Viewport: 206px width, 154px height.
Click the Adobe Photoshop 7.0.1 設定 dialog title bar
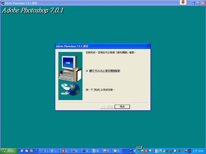(103, 46)
